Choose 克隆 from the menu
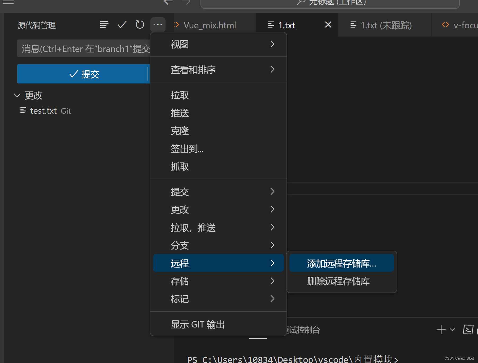Image resolution: width=478 pixels, height=363 pixels. [x=218, y=131]
